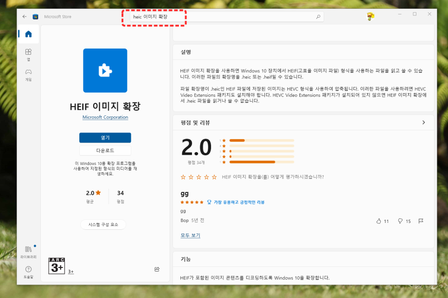Open the Games section in sidebar
The height and width of the screenshot is (298, 448).
pos(28,75)
